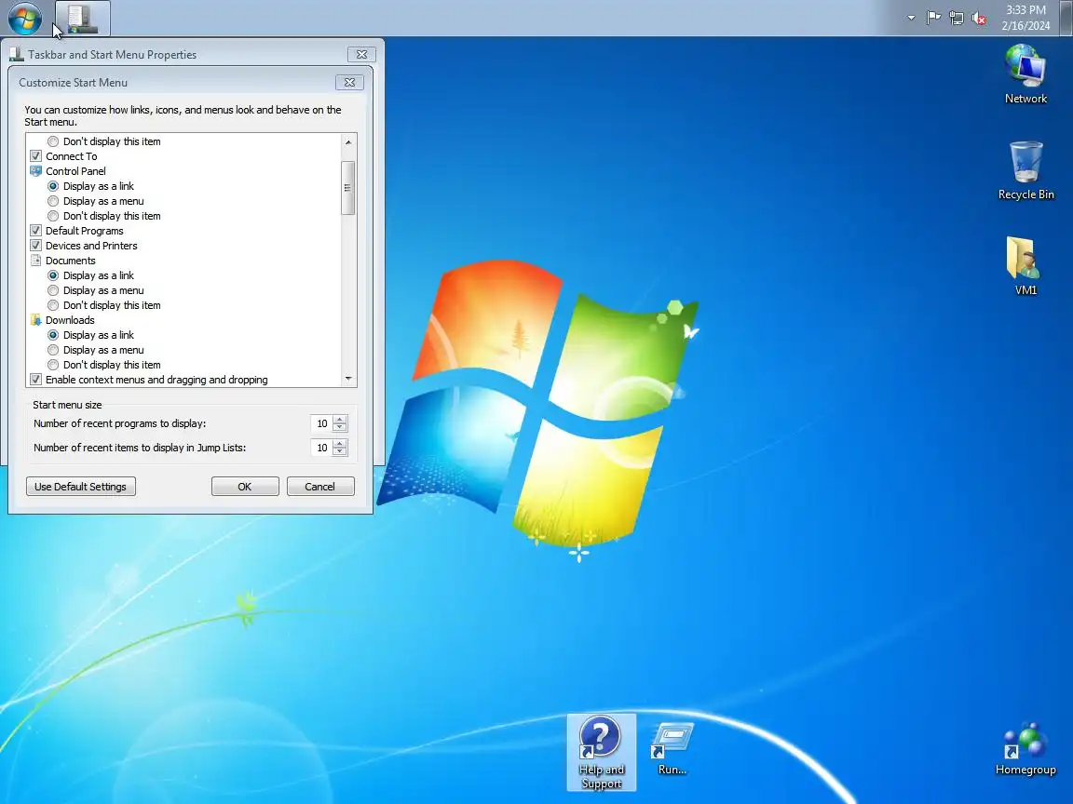Select Documents Don't display this item
The image size is (1073, 804).
[x=53, y=305]
